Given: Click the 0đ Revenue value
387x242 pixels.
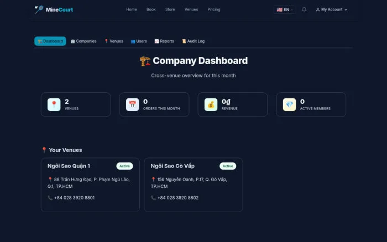Looking at the screenshot, I should 226,102.
